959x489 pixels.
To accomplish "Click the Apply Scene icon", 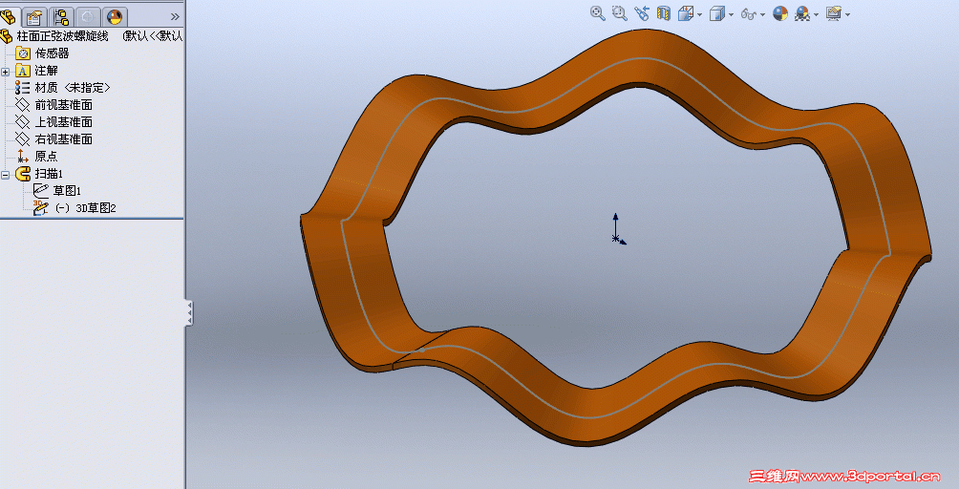I will pyautogui.click(x=801, y=13).
